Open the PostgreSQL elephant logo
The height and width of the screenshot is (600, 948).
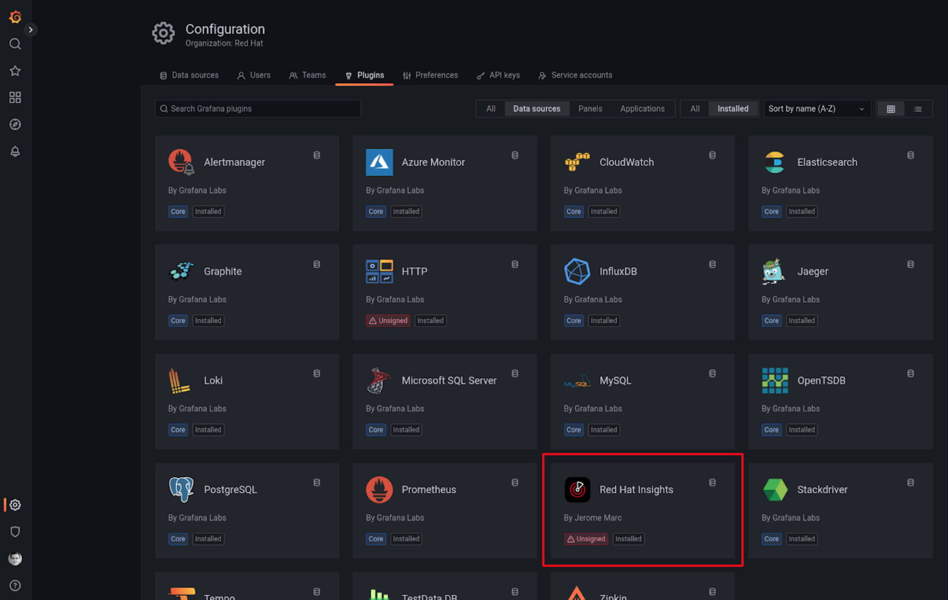click(181, 489)
